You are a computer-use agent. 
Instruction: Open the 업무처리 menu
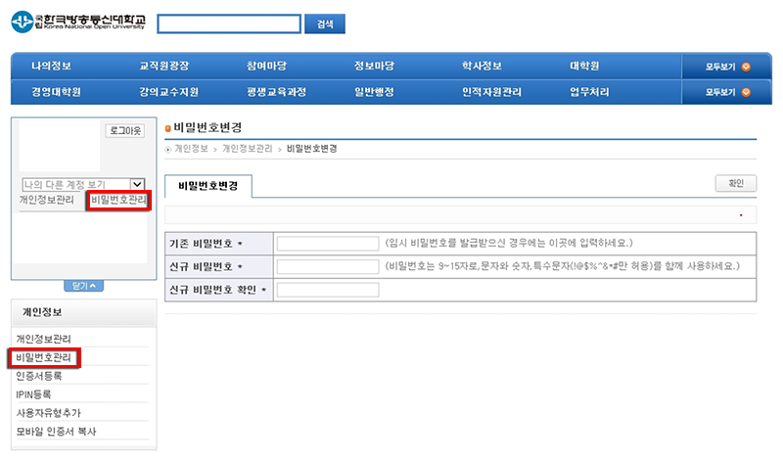click(x=589, y=92)
